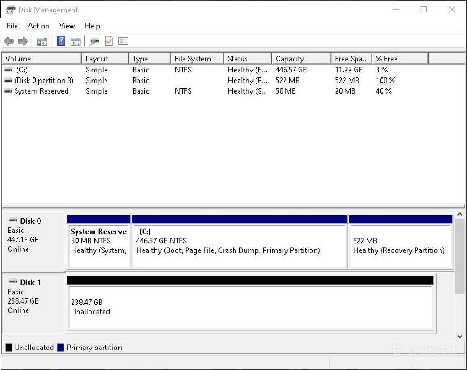Sort by the Free Space column header

coord(352,58)
